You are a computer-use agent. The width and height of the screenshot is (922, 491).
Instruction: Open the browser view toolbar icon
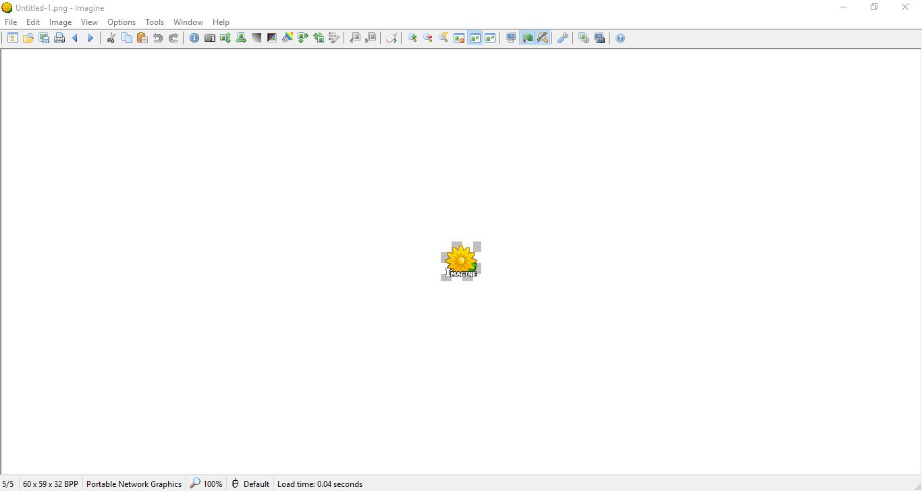click(13, 38)
